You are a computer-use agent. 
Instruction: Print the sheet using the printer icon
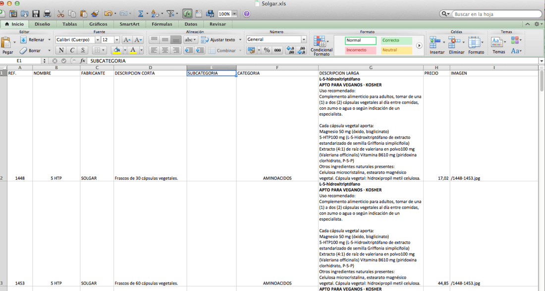point(47,14)
